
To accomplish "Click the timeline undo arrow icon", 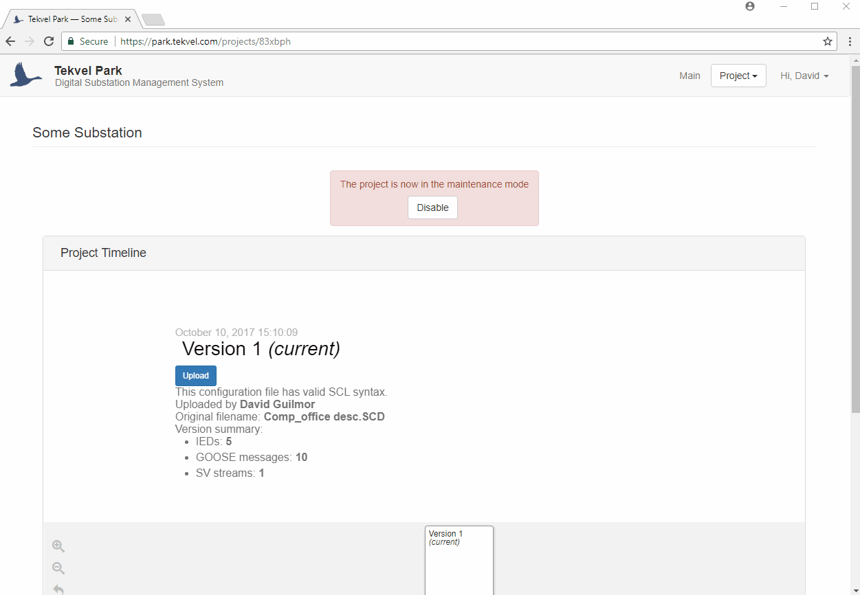I will 58,589.
